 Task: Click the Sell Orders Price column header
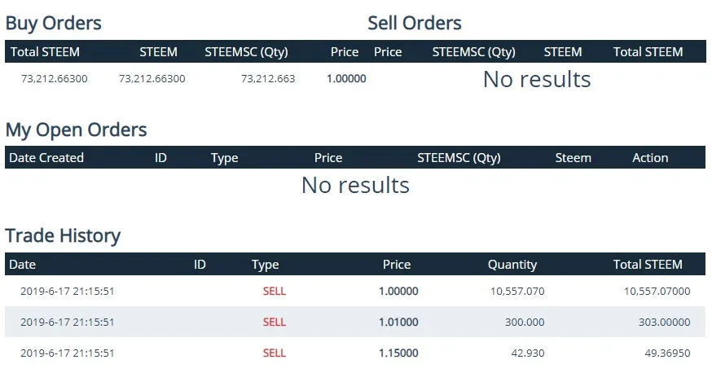(388, 52)
